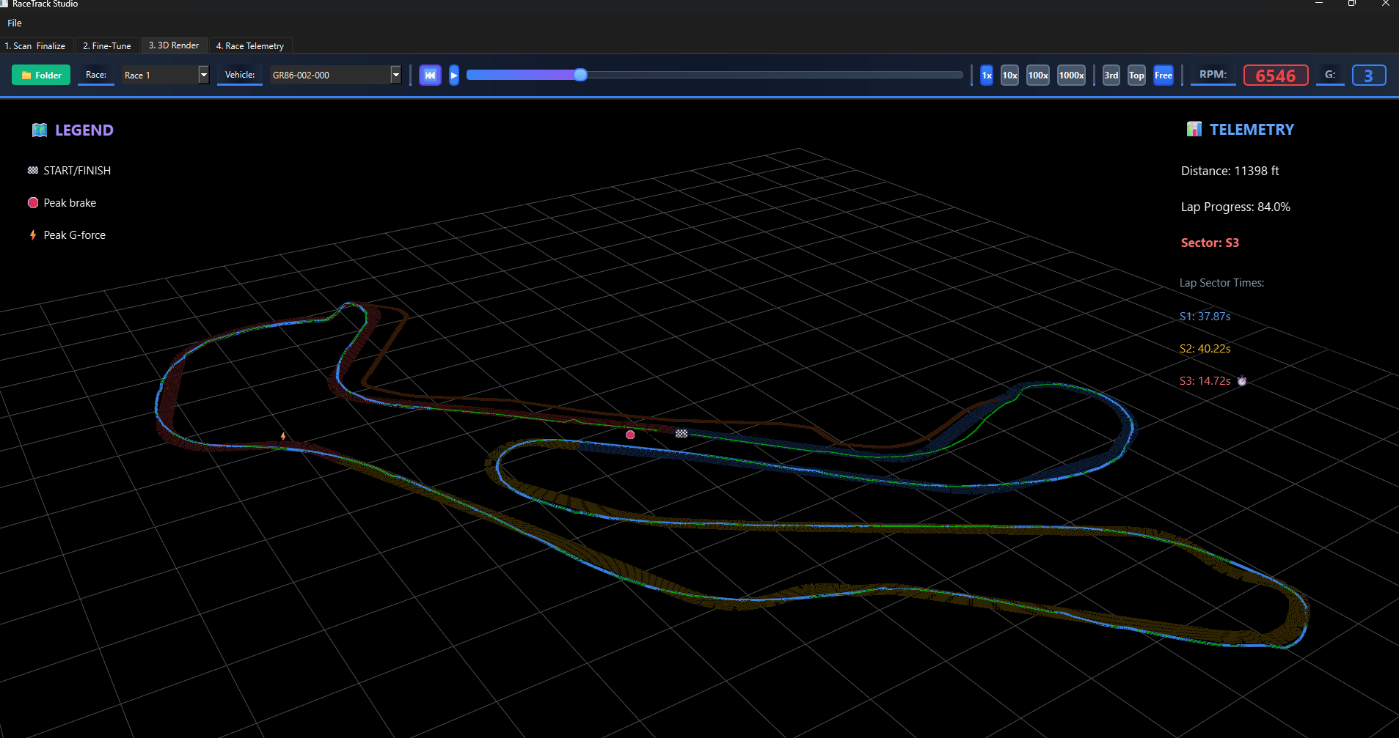Switch to the 2. Fine-Tune tab
This screenshot has height=738, width=1399.
[x=107, y=45]
